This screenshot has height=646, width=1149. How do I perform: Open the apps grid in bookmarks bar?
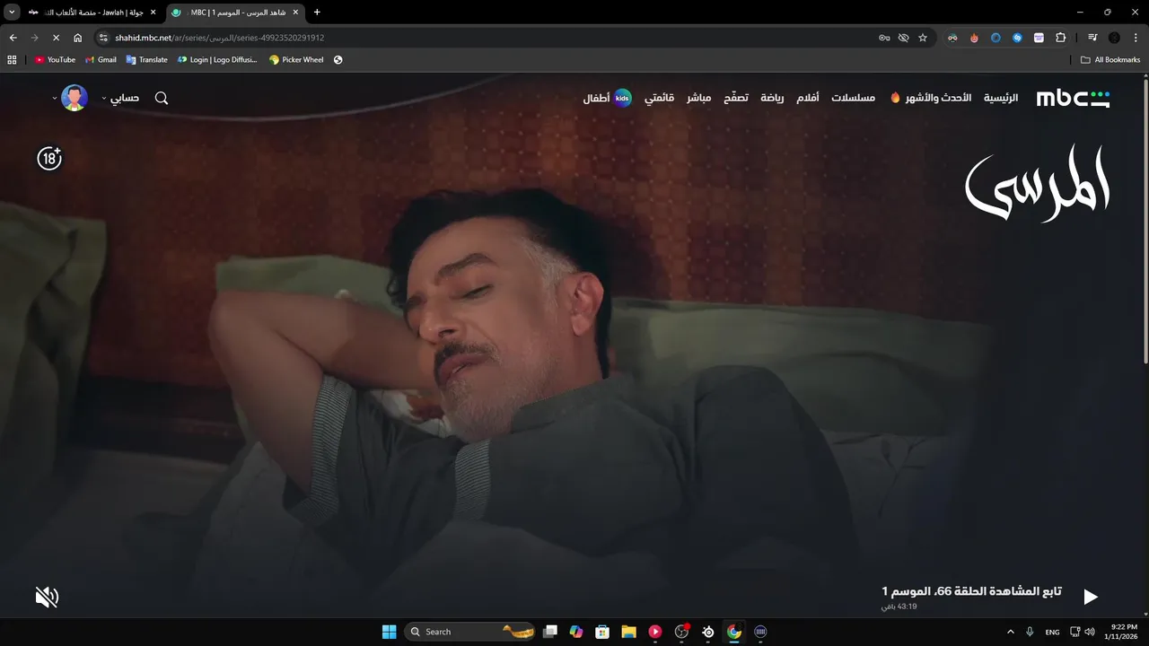(12, 60)
